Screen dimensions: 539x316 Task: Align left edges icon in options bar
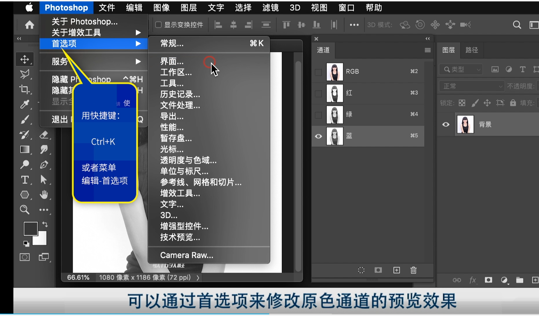(218, 25)
